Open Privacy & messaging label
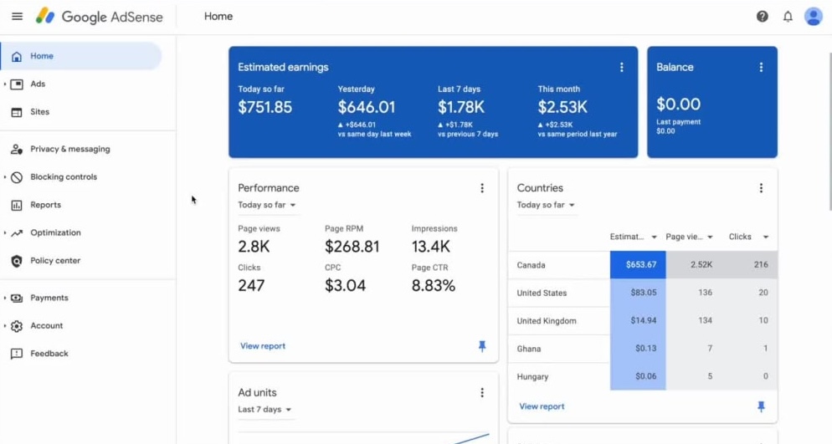 [x=70, y=150]
